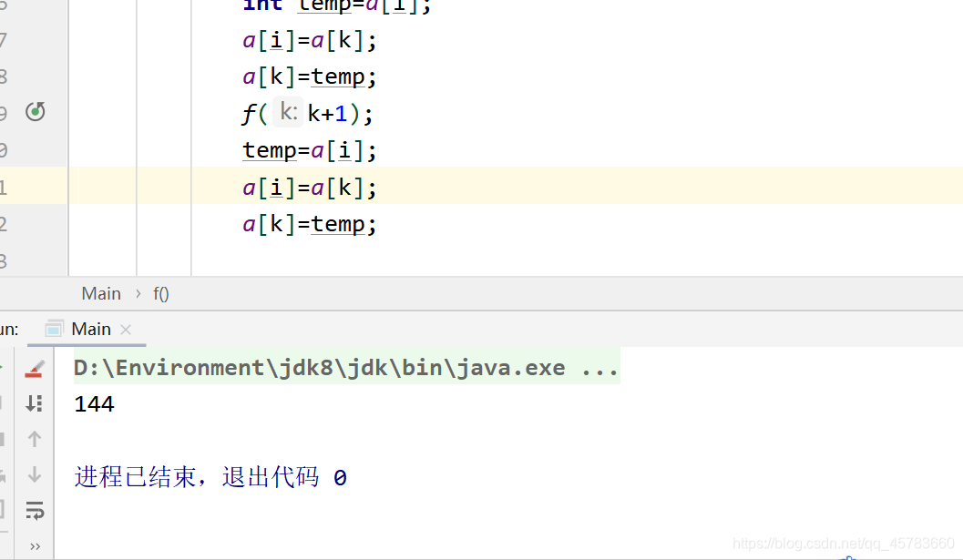This screenshot has width=963, height=560.
Task: Click Main in the breadcrumb bar
Action: pos(101,293)
